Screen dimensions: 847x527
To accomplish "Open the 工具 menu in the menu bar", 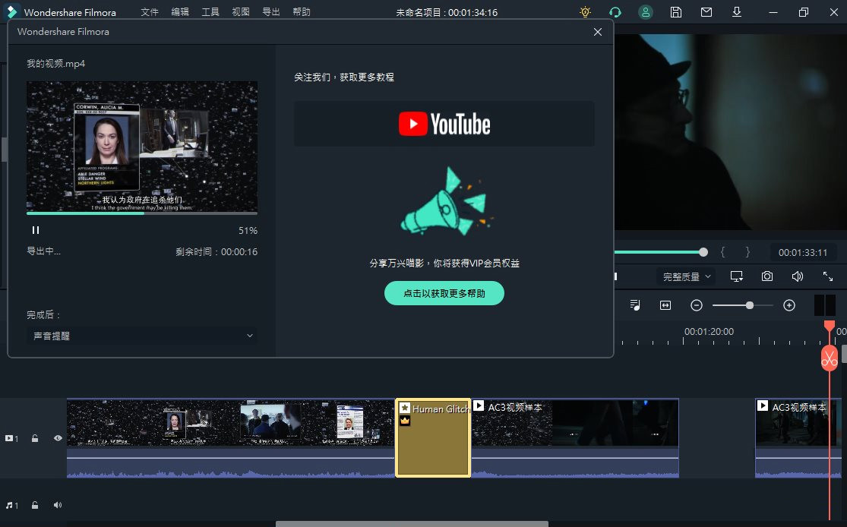I will click(210, 12).
